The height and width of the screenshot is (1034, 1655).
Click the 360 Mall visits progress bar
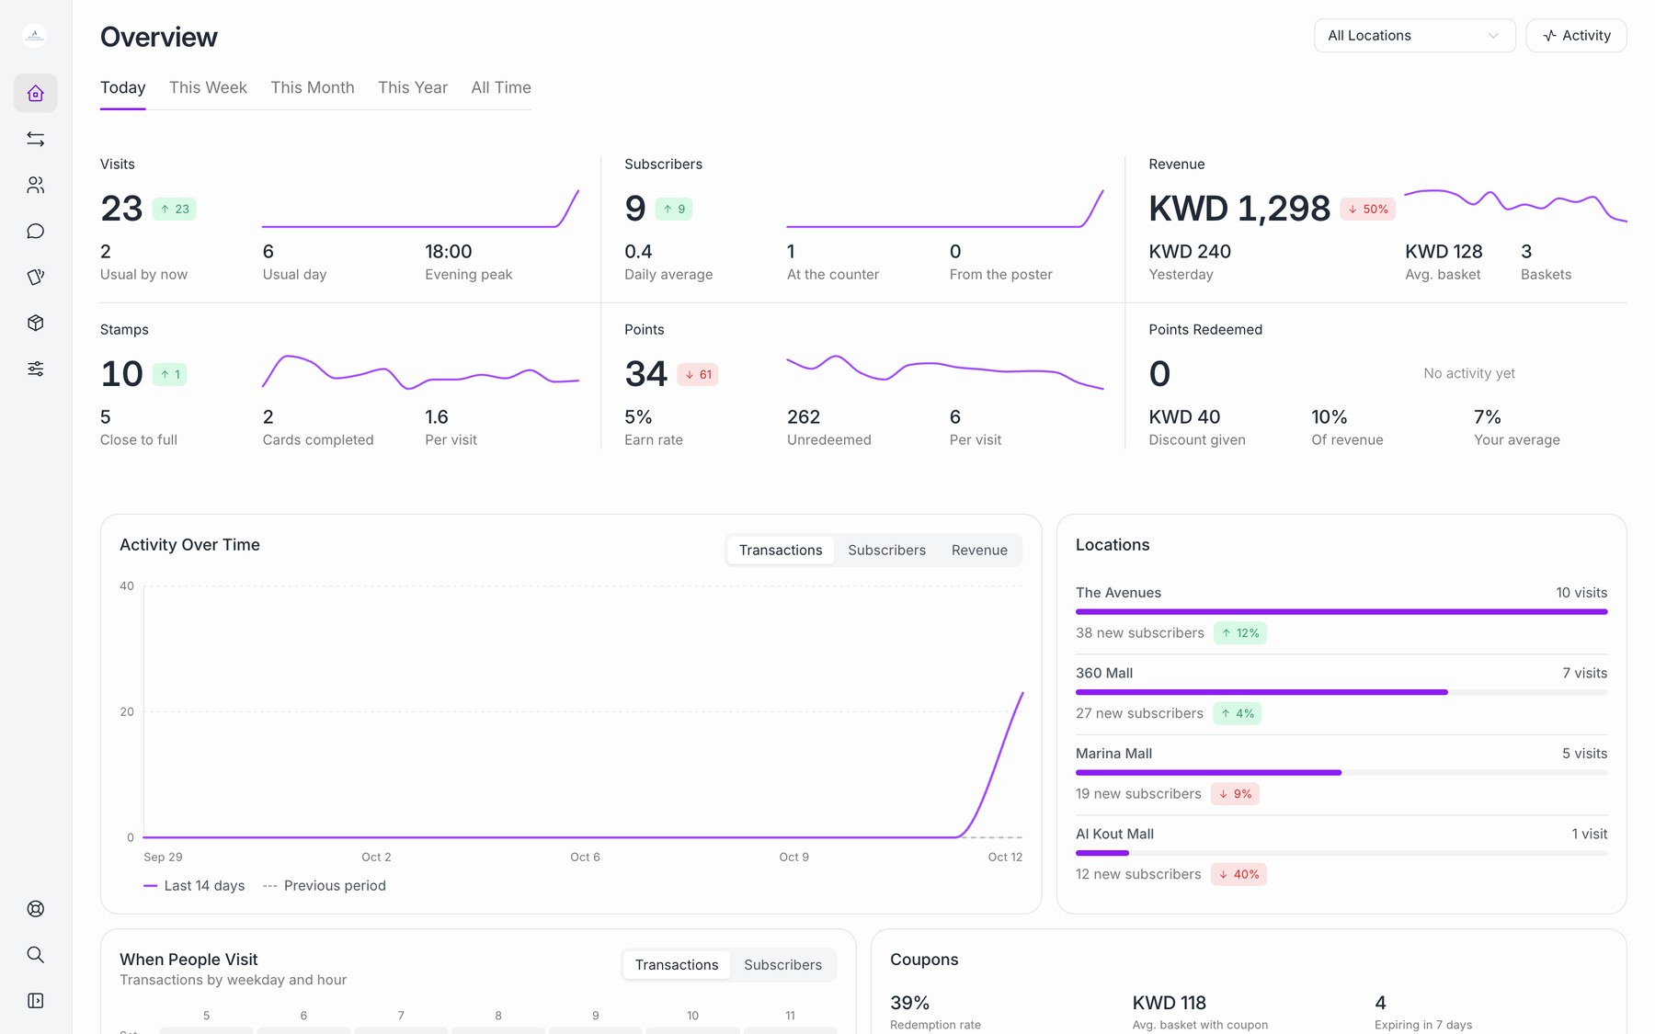(1341, 692)
